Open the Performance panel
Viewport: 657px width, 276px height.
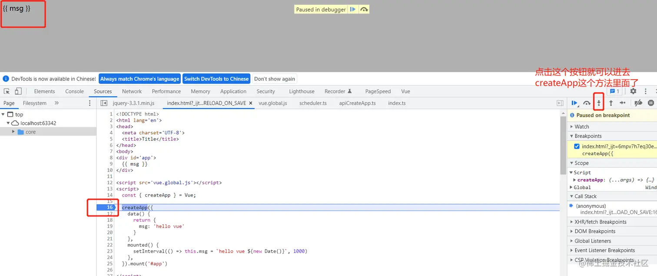point(166,91)
